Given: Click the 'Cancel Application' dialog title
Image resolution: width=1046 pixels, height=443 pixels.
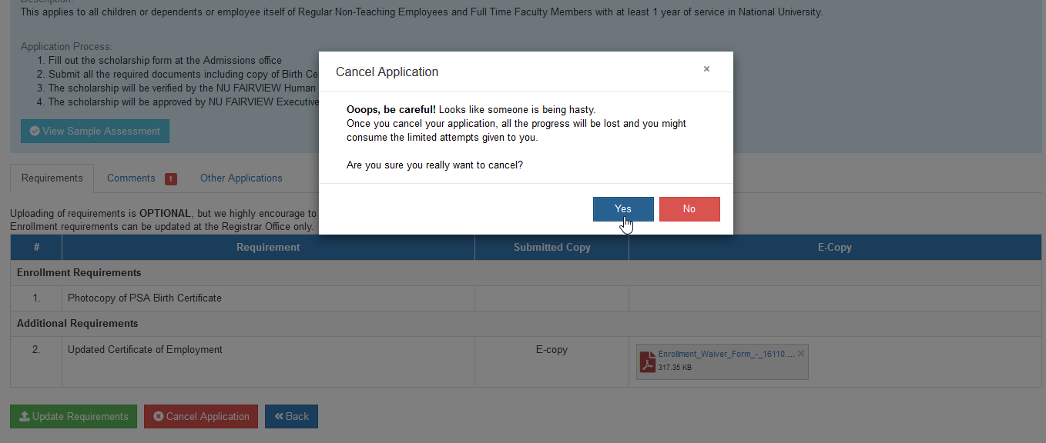Looking at the screenshot, I should [387, 72].
